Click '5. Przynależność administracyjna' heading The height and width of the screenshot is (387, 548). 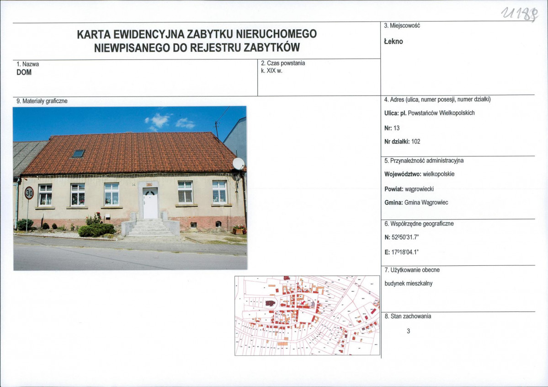point(424,161)
